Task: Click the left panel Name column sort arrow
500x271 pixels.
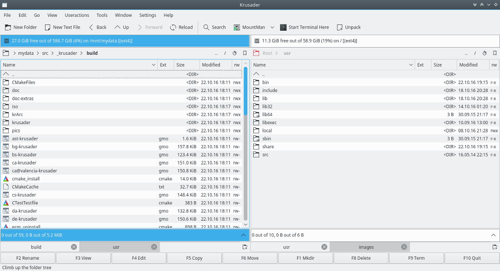Action: (x=154, y=65)
